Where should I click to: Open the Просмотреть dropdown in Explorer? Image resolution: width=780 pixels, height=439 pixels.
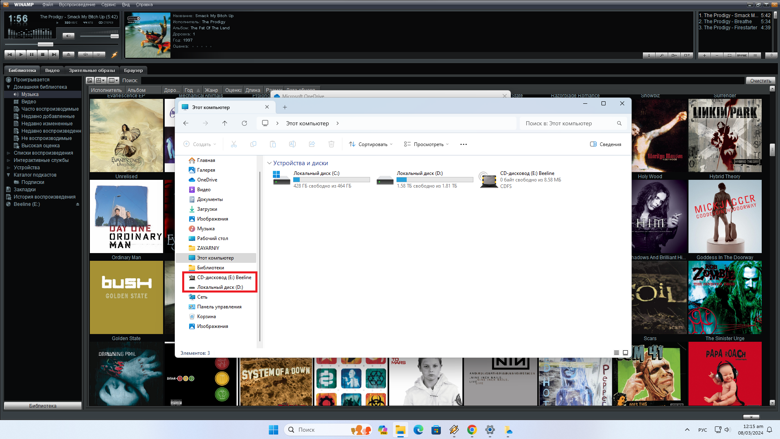coord(426,144)
